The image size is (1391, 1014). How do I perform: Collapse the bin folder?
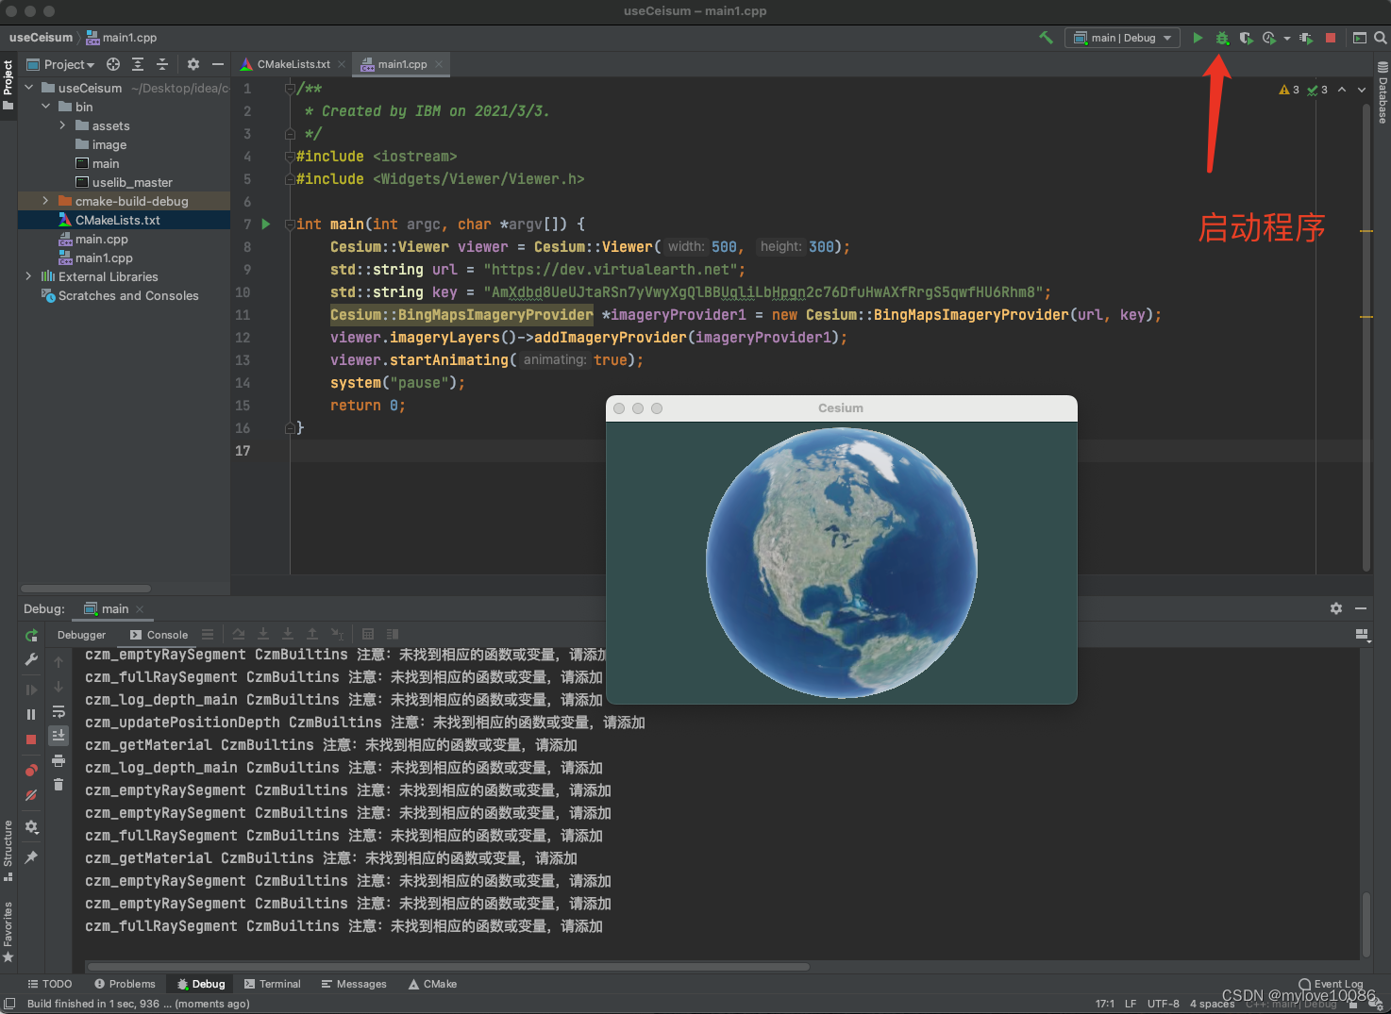click(46, 107)
